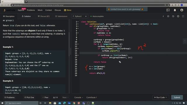Viewport: 187px width, 105px height.
Task: Go to the Prev problem
Action: pyautogui.click(x=45, y=97)
